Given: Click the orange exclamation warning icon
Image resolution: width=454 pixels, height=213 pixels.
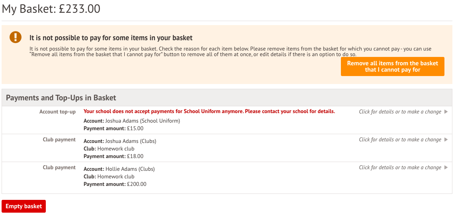Looking at the screenshot, I should (16, 37).
